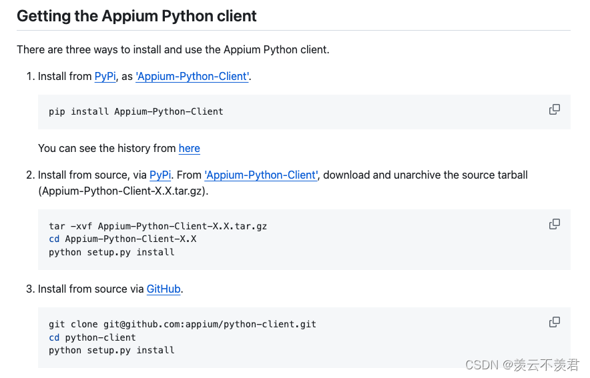
Task: Follow the 'here' history link
Action: pos(190,149)
